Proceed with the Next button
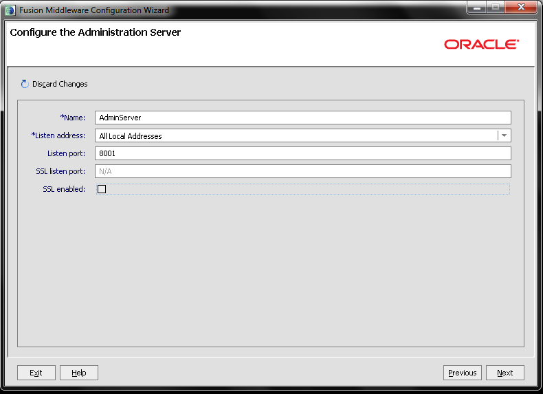This screenshot has width=543, height=394. point(505,373)
